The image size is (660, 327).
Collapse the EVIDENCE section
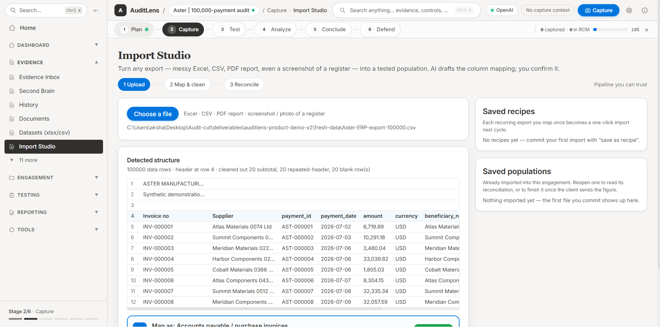(54, 62)
